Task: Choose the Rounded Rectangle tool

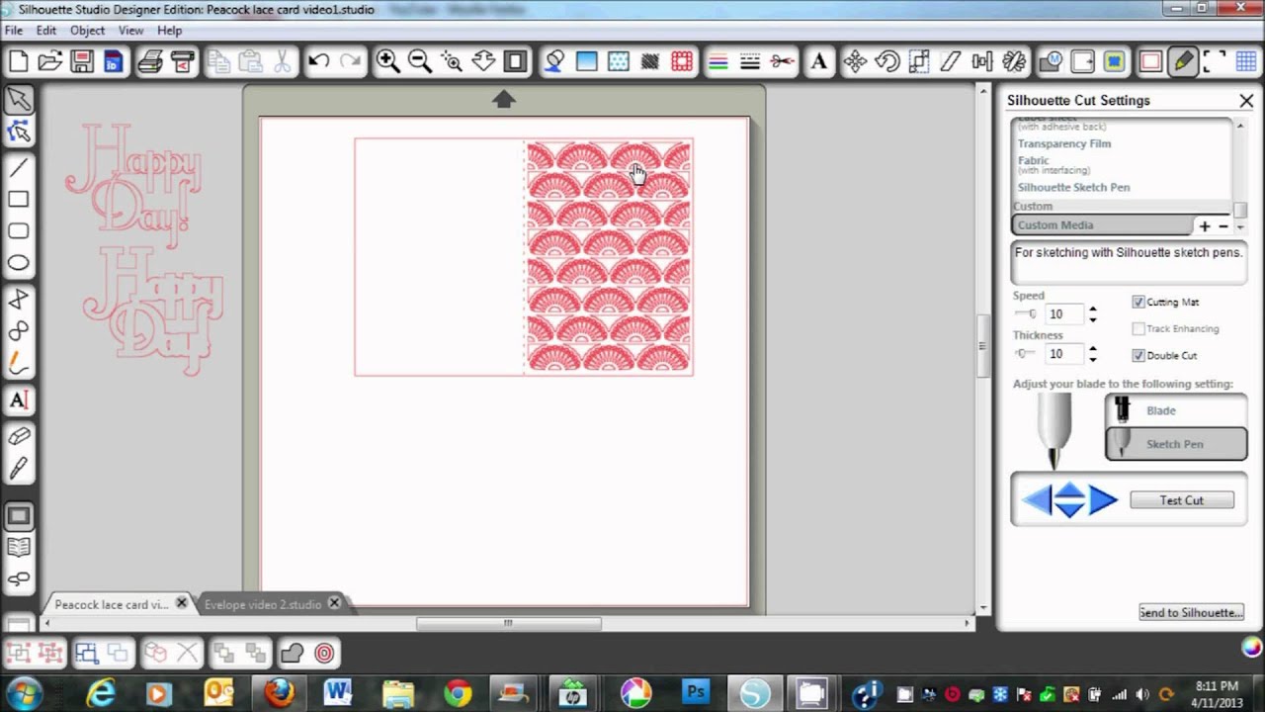Action: coord(19,230)
